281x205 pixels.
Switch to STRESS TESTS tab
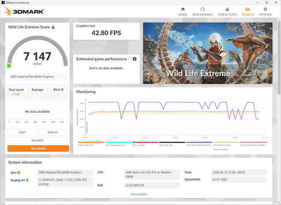click(227, 12)
